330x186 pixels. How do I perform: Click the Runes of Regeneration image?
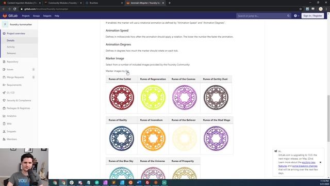153,98
